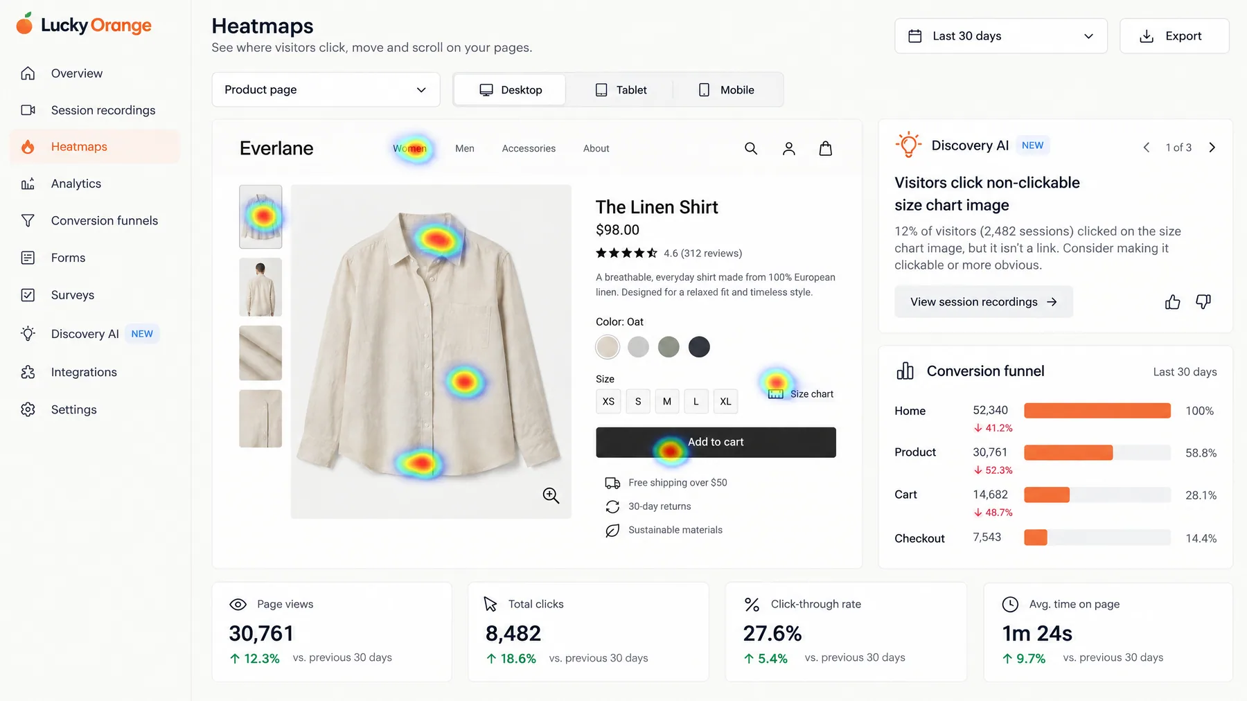Give thumbs up to the insight

pos(1172,302)
